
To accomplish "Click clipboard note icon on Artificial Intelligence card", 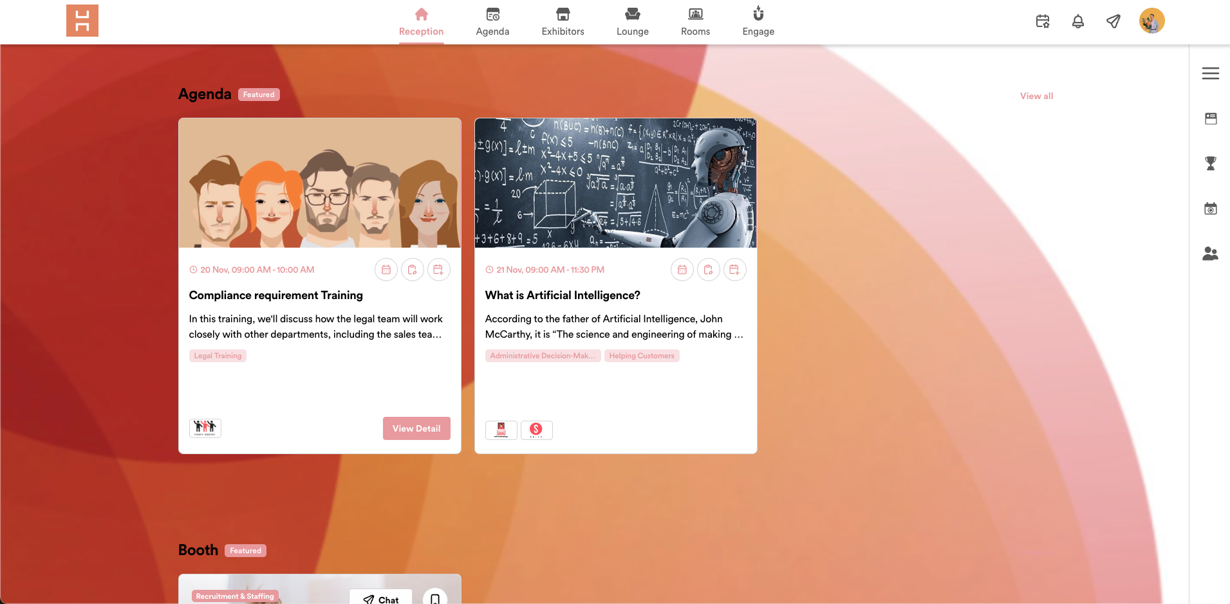I will point(709,270).
